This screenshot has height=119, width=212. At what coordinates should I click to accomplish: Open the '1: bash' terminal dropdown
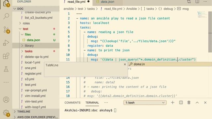(145, 102)
